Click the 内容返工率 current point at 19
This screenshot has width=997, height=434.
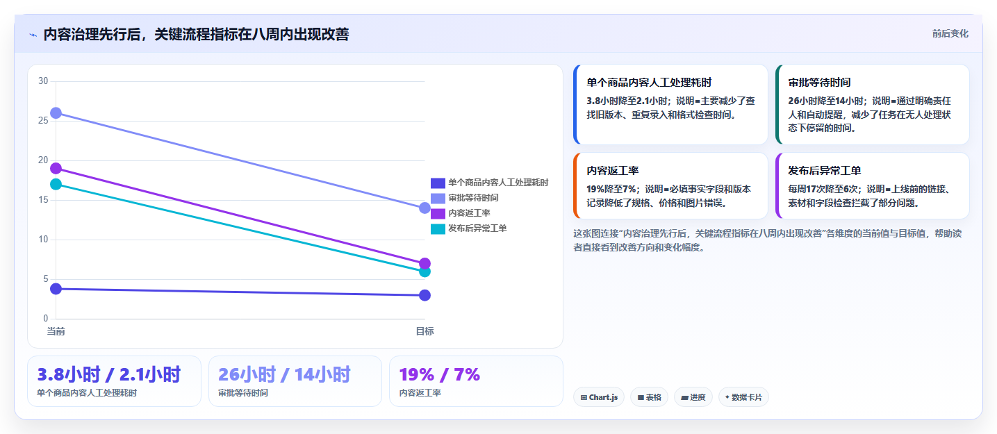[56, 168]
